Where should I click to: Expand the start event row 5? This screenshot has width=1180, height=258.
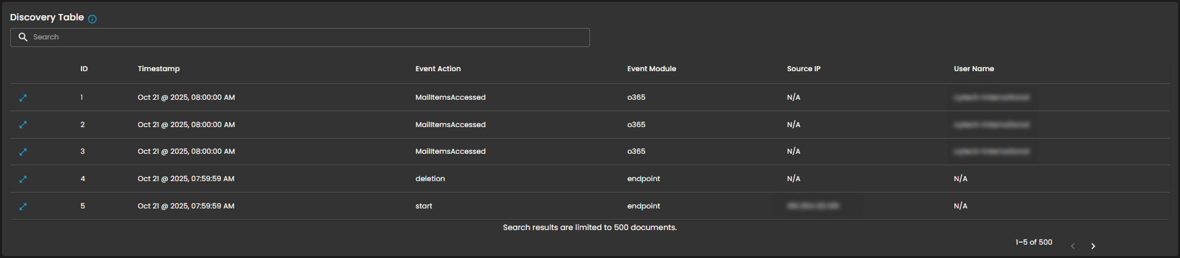(x=23, y=207)
